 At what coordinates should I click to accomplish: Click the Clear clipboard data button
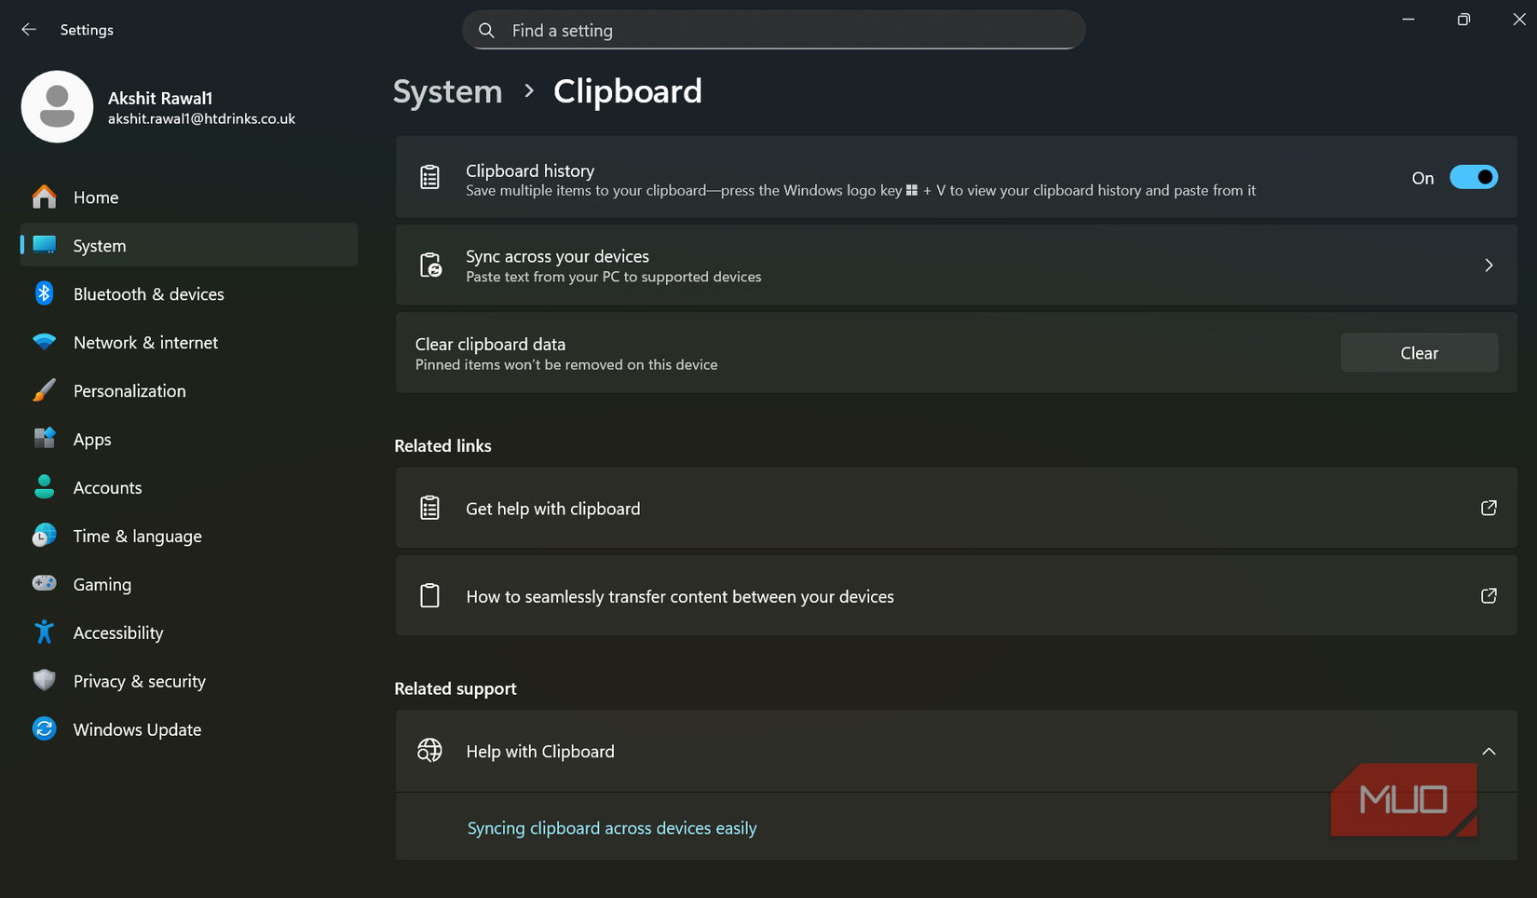(x=1419, y=352)
